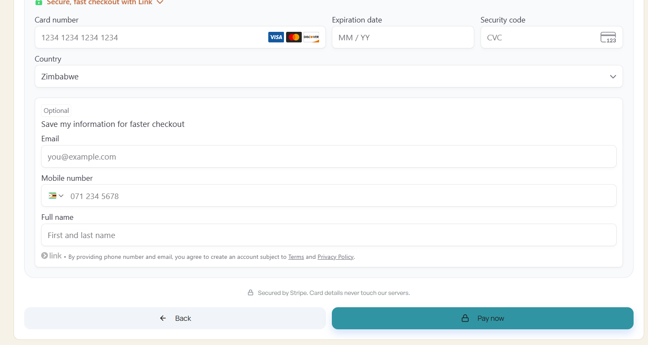Focus the Email input field
The image size is (648, 345).
328,157
